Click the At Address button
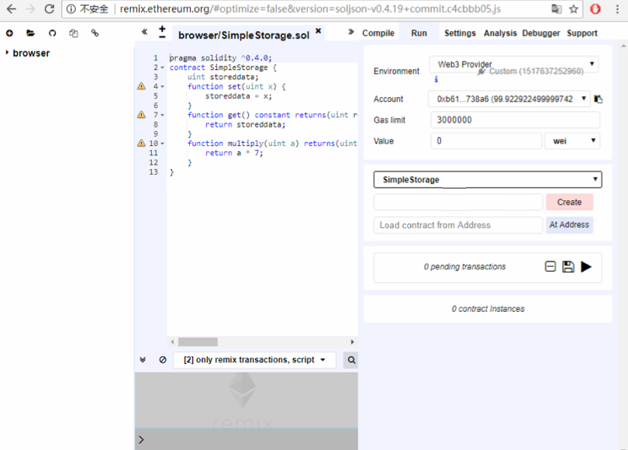 coord(569,225)
